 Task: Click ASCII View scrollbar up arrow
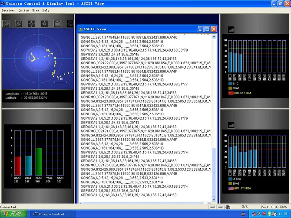pyautogui.click(x=214, y=37)
